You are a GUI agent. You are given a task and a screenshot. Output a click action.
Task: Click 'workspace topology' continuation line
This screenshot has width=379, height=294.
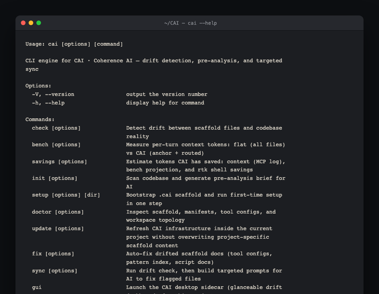(155, 220)
